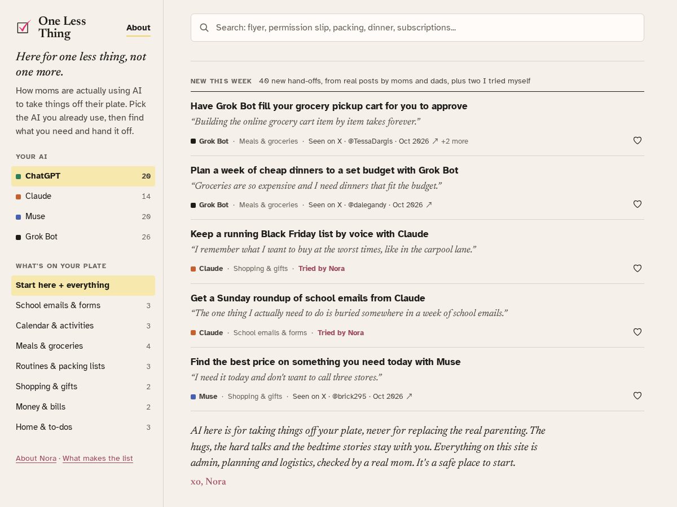Heart the best price with Muse hand-off
This screenshot has width=677, height=507.
point(638,396)
